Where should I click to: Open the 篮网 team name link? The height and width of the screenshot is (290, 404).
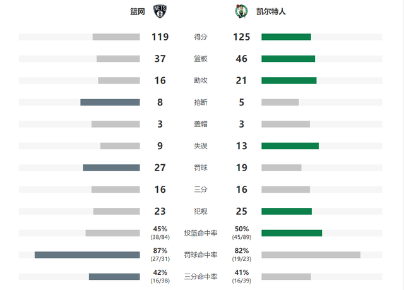(138, 11)
